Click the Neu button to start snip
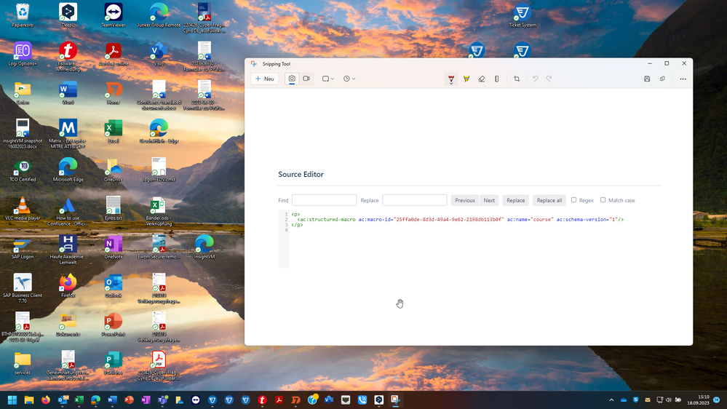Image resolution: width=727 pixels, height=409 pixels. point(265,79)
